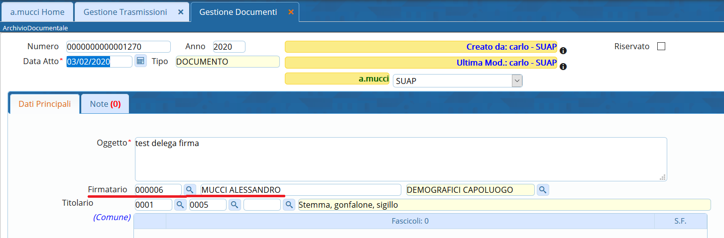The height and width of the screenshot is (238, 724).
Task: Click the Anno field showing 2020
Action: pyautogui.click(x=229, y=47)
